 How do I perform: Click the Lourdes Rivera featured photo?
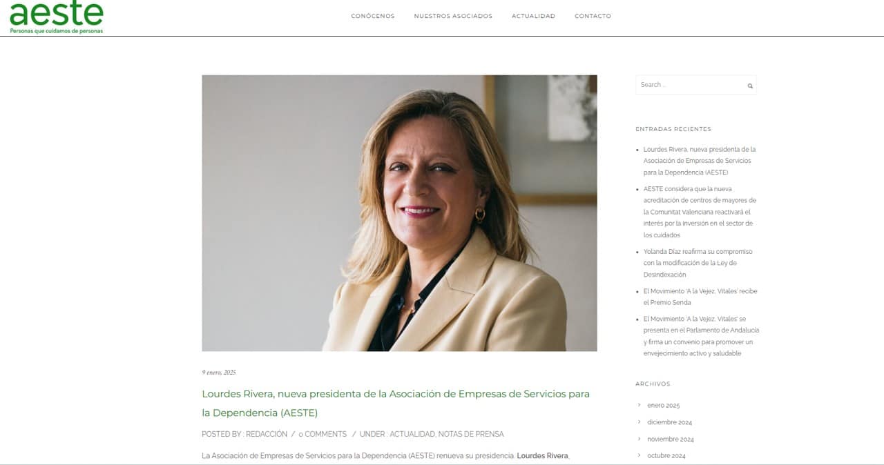point(399,213)
